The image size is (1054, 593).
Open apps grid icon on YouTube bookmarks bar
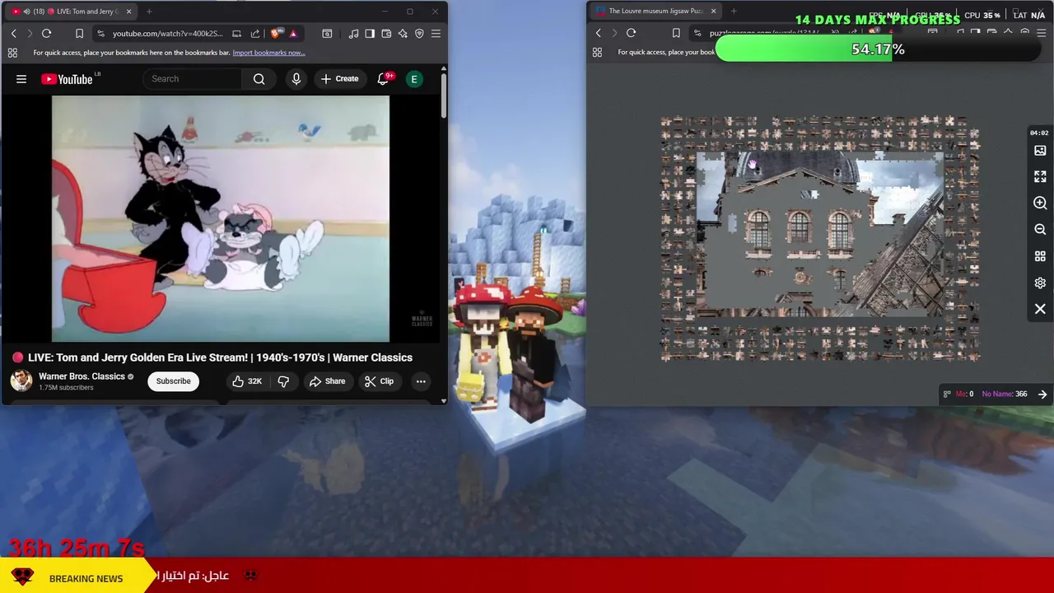(12, 53)
